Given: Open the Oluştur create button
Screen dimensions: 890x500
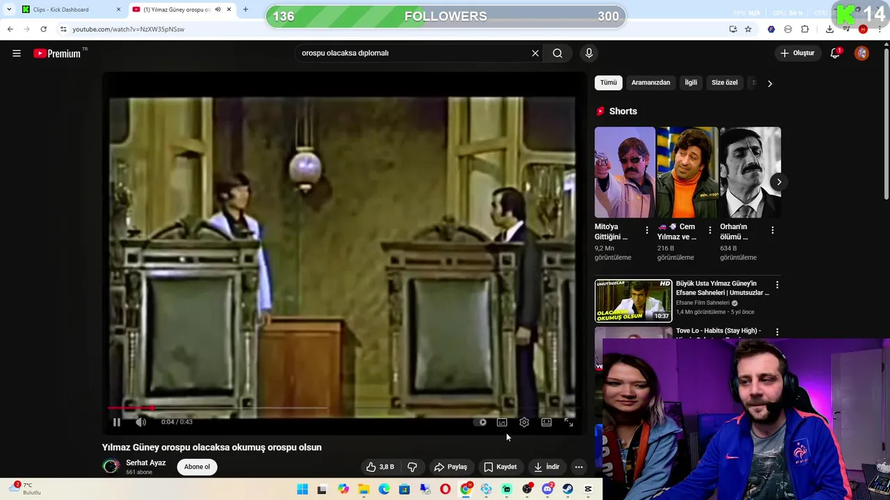Looking at the screenshot, I should [798, 53].
